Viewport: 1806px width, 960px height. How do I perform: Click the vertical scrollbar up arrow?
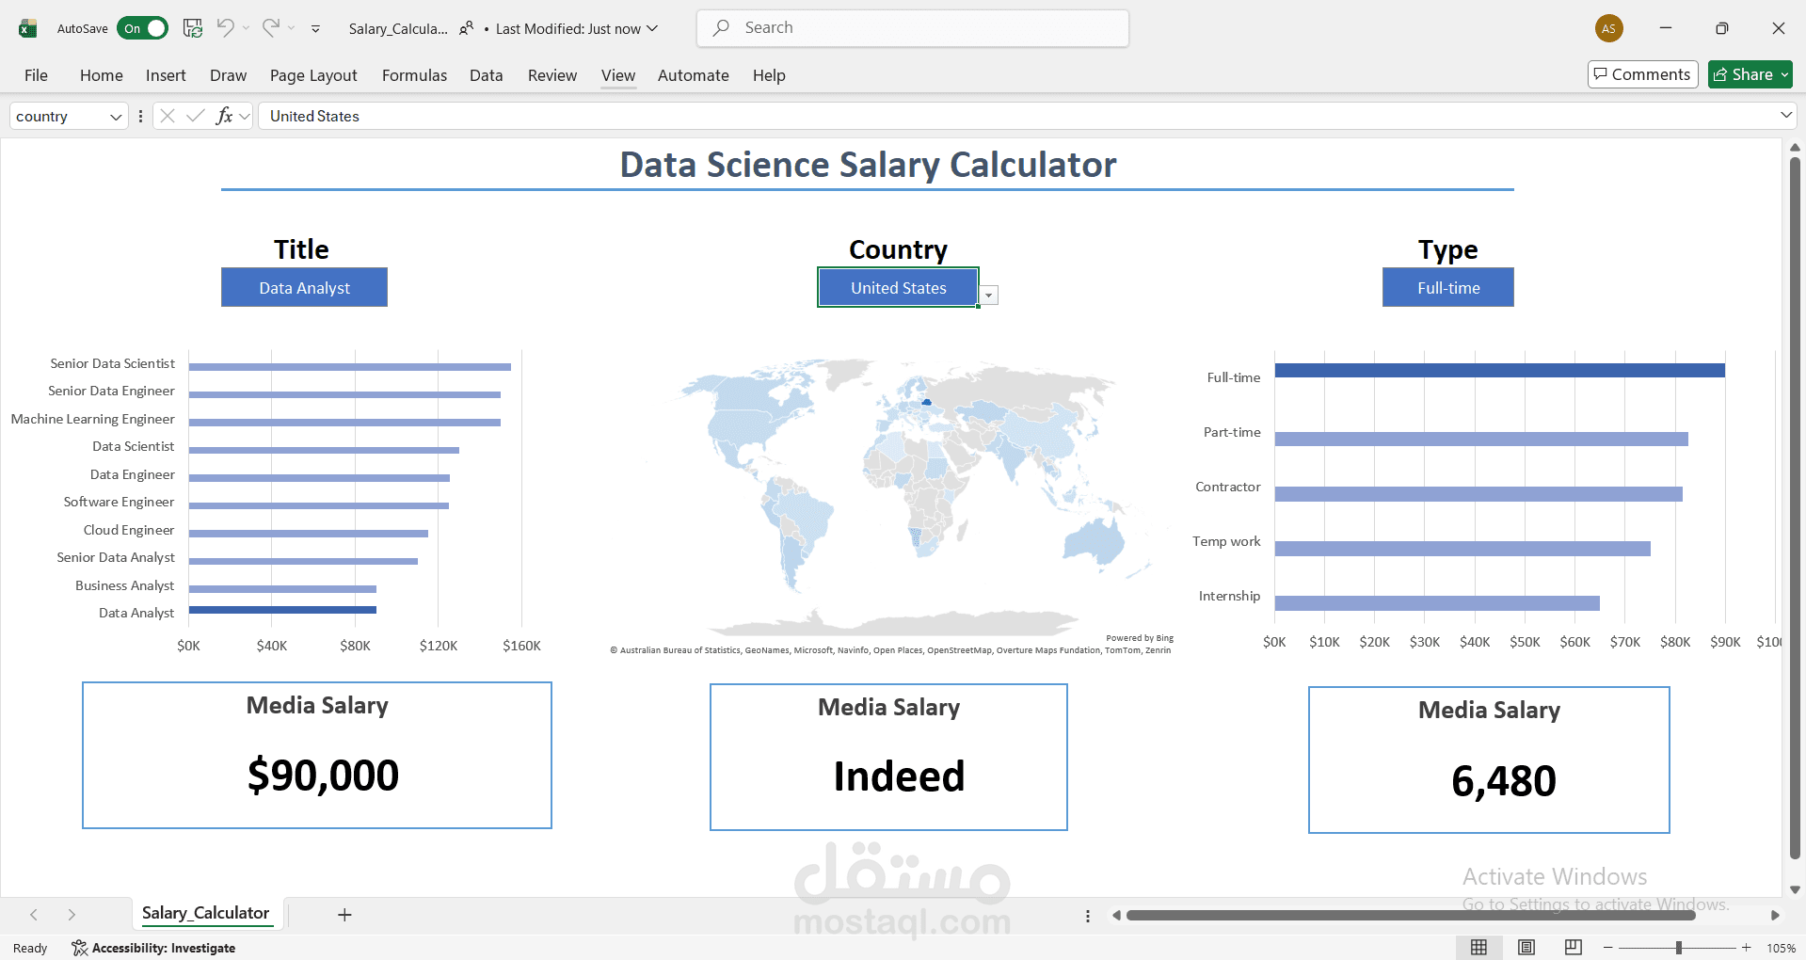(1795, 148)
